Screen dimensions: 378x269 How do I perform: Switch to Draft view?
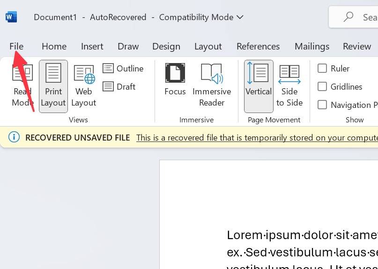(119, 87)
